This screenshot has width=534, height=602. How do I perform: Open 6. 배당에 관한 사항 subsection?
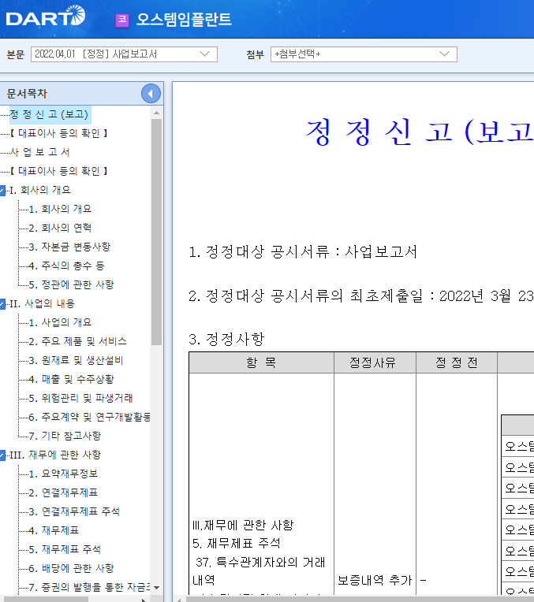[71, 568]
